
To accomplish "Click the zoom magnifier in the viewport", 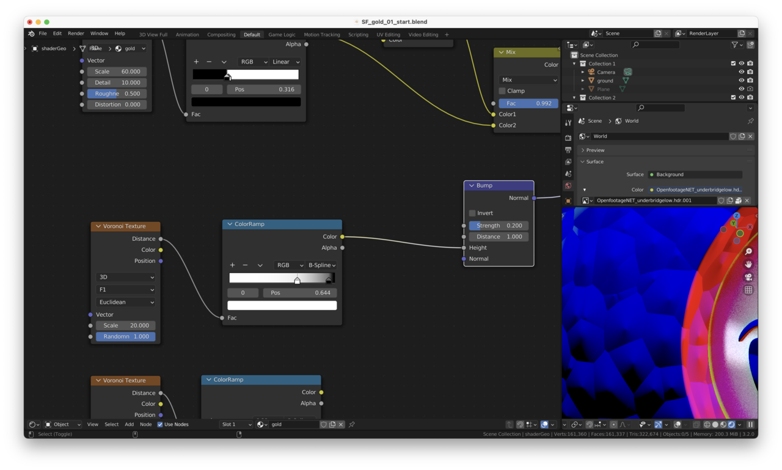I will pos(748,252).
